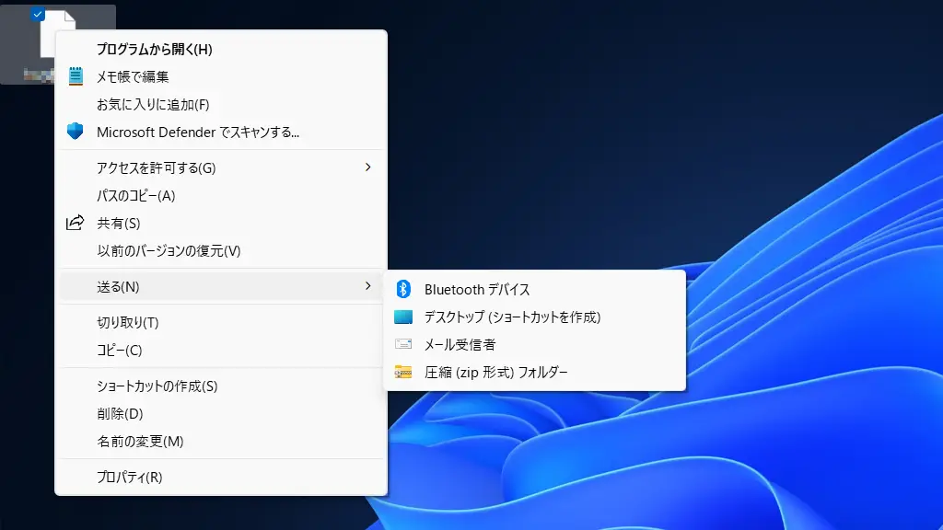The image size is (943, 530).
Task: Uncheck the file selection checkmark
Action: [x=38, y=15]
